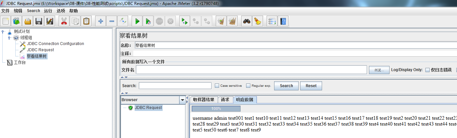Click the response text starting 'username admin test001'
The width and height of the screenshot is (457, 138).
(x=324, y=124)
